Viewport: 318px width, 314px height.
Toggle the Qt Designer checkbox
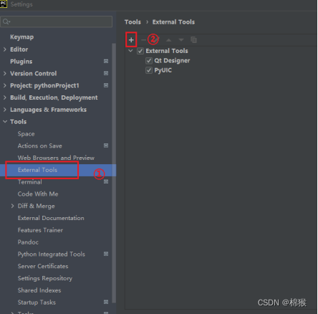(x=149, y=61)
